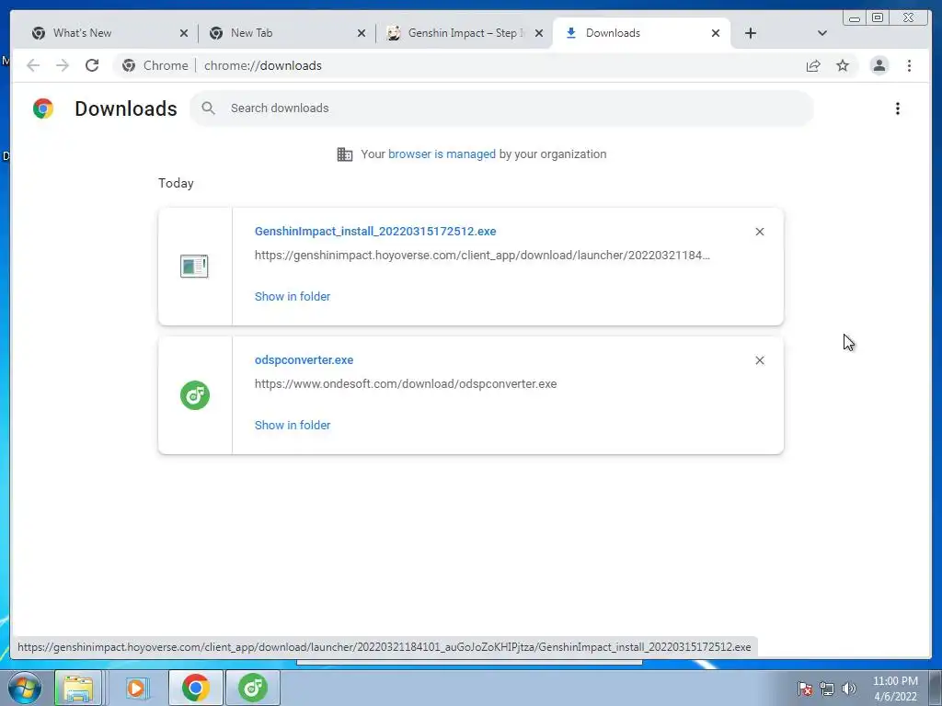Image resolution: width=942 pixels, height=706 pixels.
Task: Open the odspconverter.exe file link
Action: pyautogui.click(x=304, y=359)
